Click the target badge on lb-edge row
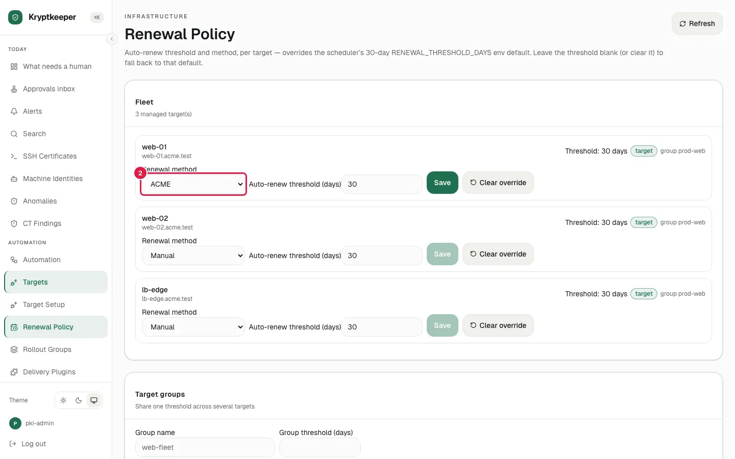The width and height of the screenshot is (735, 459). pos(644,294)
